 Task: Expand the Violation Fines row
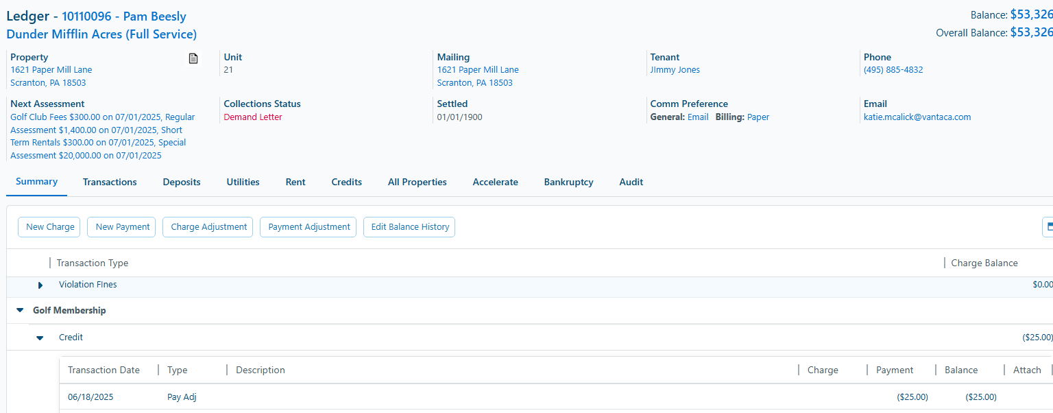[40, 285]
